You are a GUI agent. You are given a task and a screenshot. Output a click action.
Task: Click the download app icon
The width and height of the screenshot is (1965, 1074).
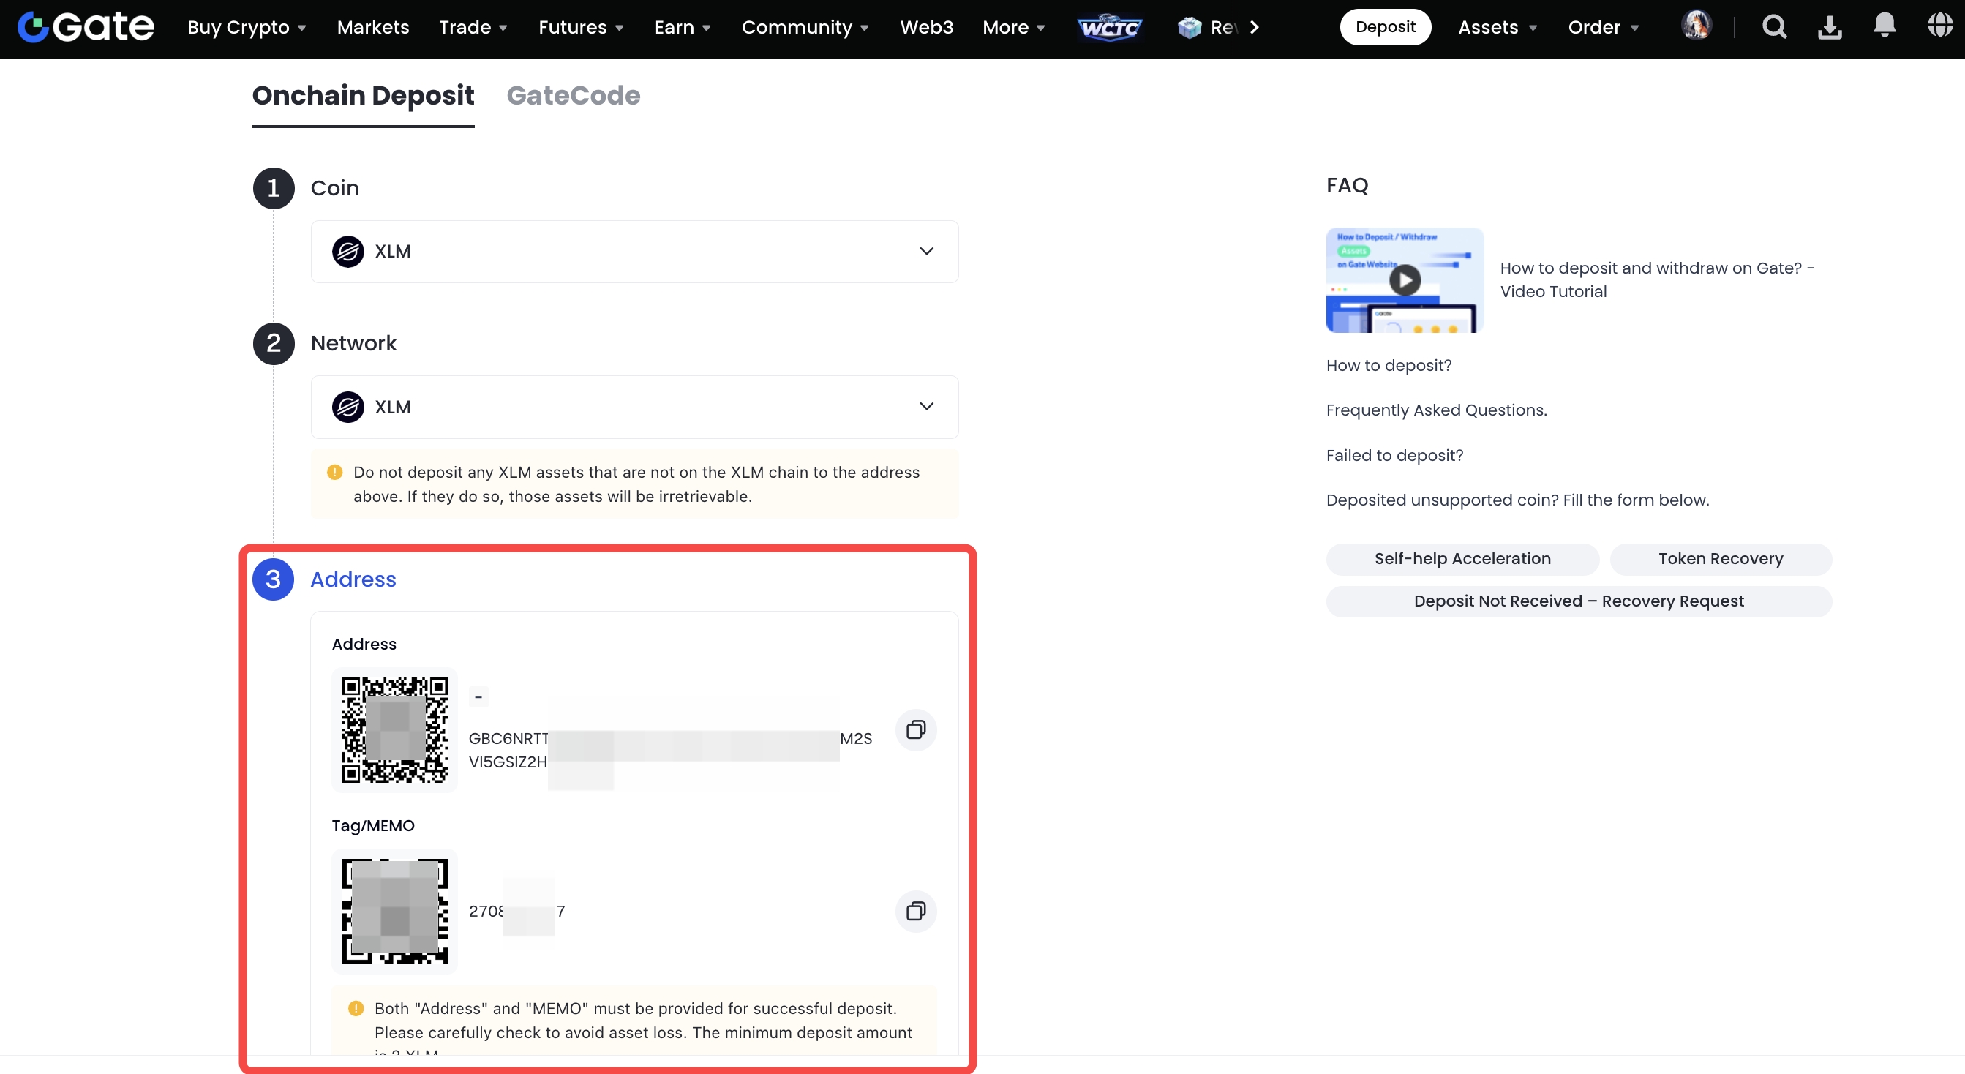tap(1829, 28)
